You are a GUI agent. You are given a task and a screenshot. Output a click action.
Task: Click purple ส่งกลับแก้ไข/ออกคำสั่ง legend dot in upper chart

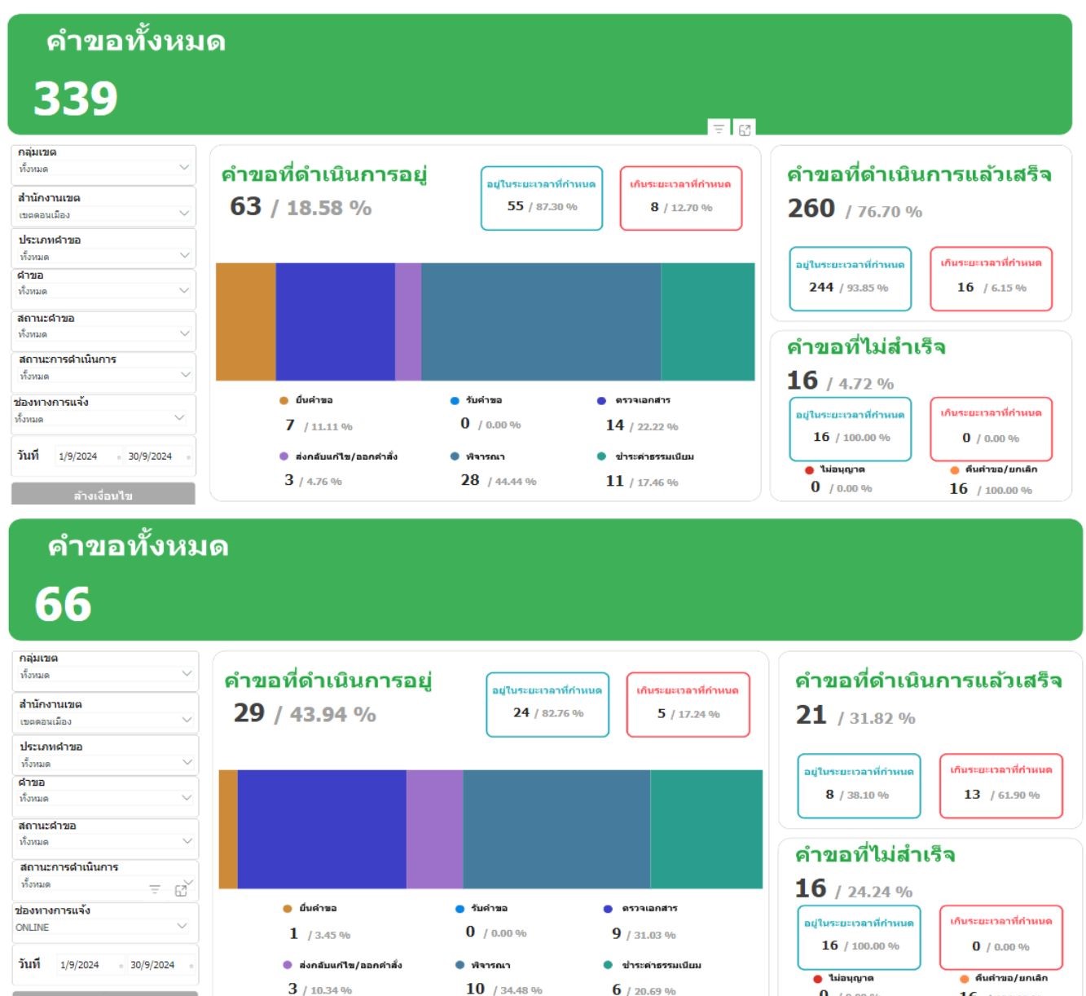coord(284,456)
